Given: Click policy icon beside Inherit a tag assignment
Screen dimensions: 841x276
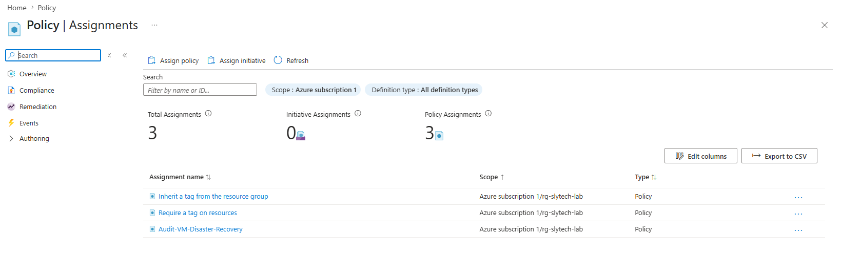Looking at the screenshot, I should tap(152, 196).
